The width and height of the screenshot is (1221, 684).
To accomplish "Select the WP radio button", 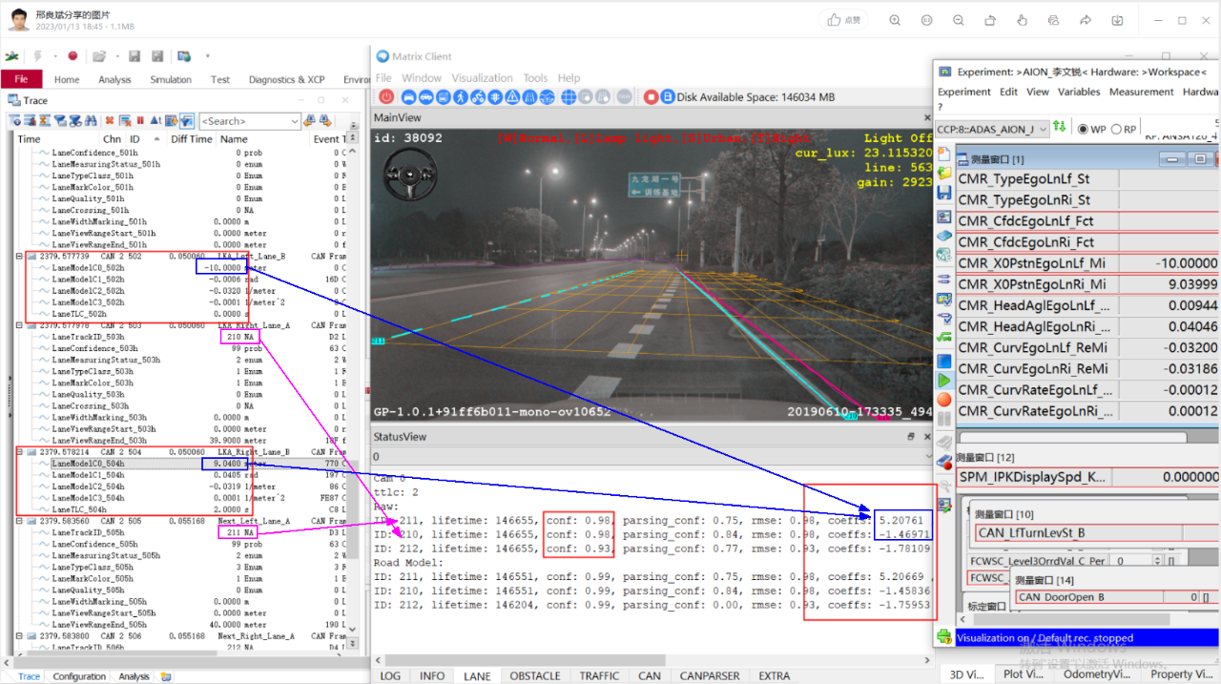I will pyautogui.click(x=1083, y=129).
